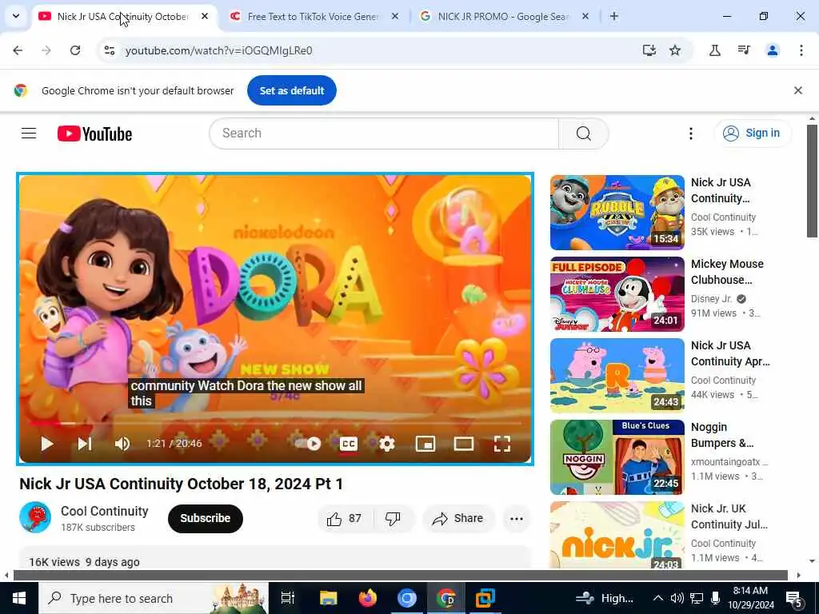Viewport: 819px width, 614px height.
Task: Install app icon in address bar
Action: 649,50
